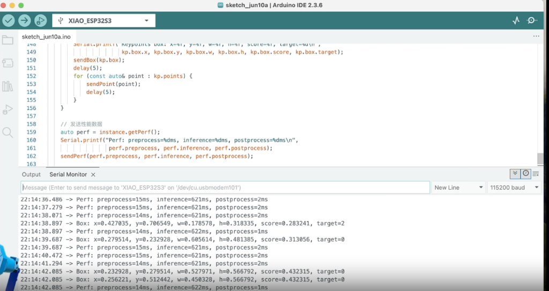The height and width of the screenshot is (291, 549).
Task: Click the comment on line 158
Action: 81,124
